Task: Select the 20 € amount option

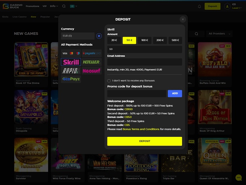Action: click(x=114, y=41)
